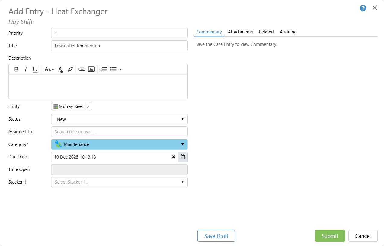Insert an image into the description
384x246 pixels.
[x=91, y=69]
